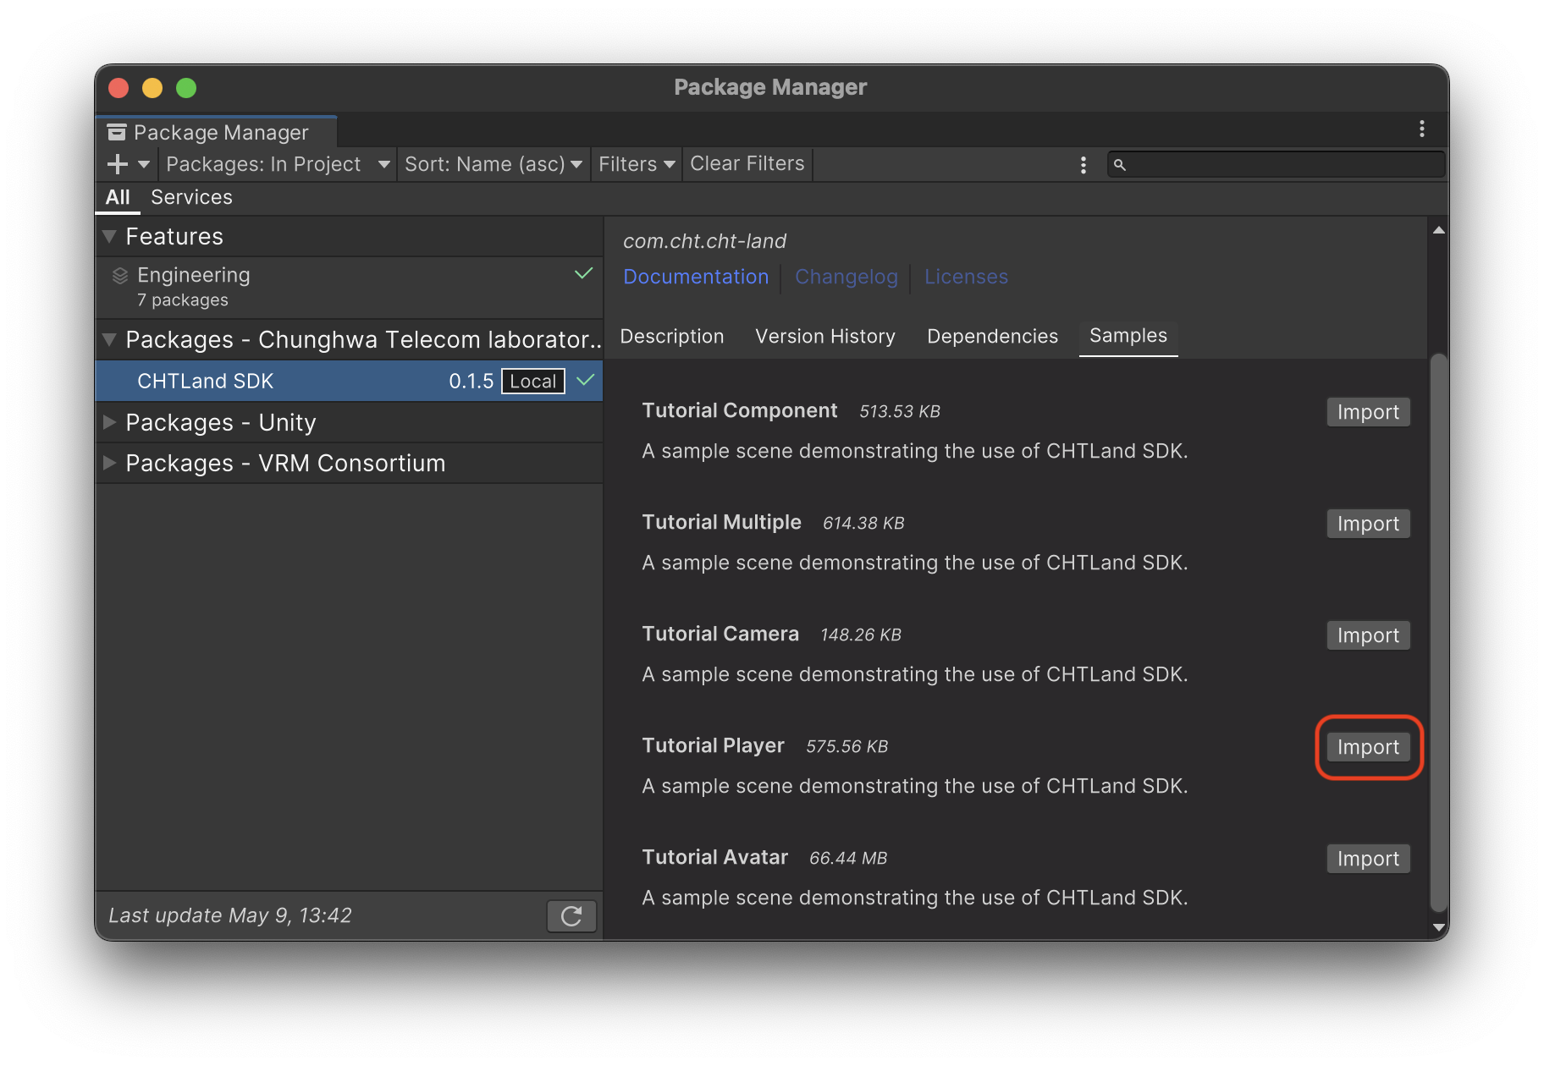Switch to the Description tab
The height and width of the screenshot is (1066, 1544).
671,336
